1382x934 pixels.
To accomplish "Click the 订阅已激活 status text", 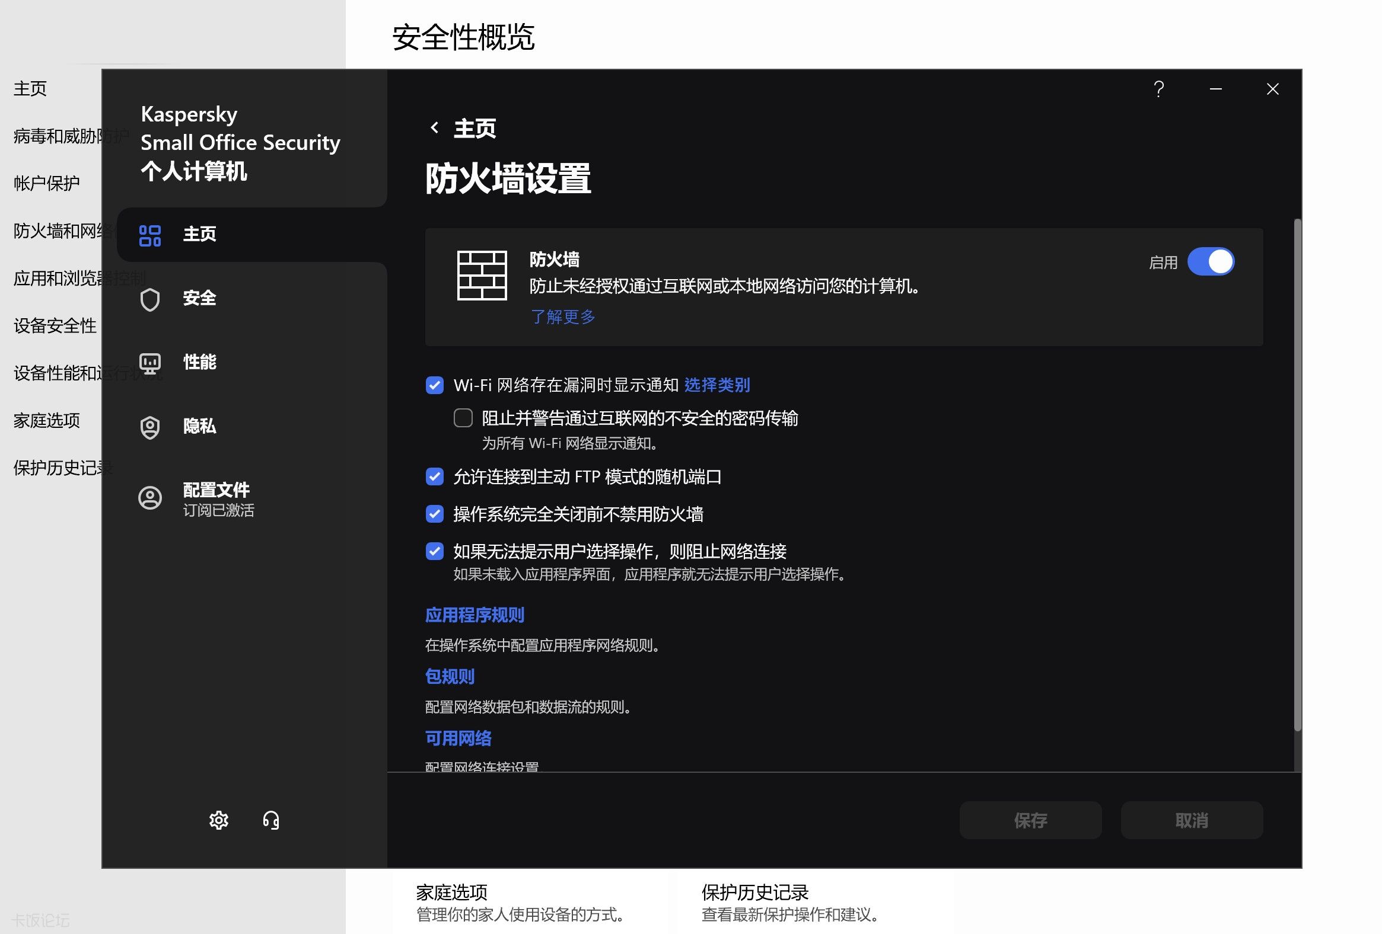I will [218, 510].
